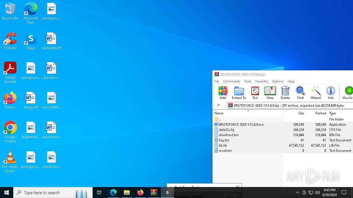Select questions desktop document

pyautogui.click(x=51, y=71)
